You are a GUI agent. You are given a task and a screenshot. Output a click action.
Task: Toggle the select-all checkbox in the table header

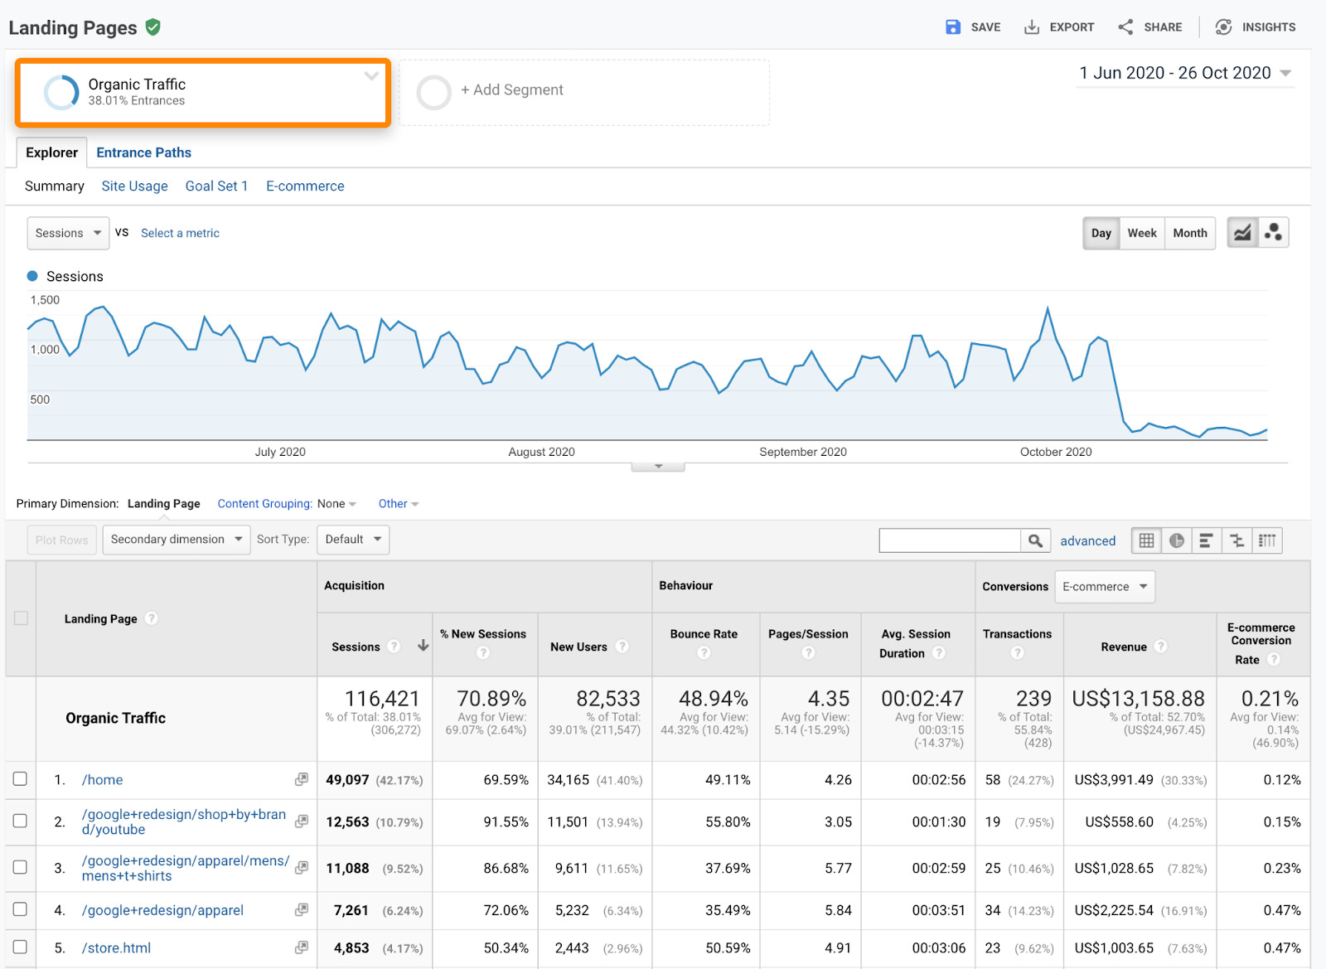coord(21,618)
